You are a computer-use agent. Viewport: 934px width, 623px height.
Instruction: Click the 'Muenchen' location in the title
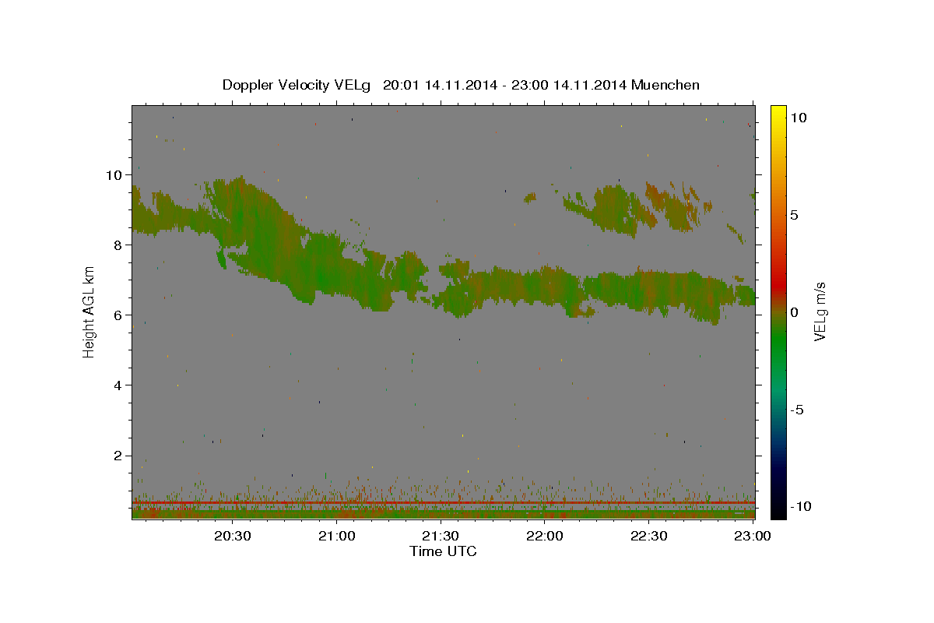[665, 85]
